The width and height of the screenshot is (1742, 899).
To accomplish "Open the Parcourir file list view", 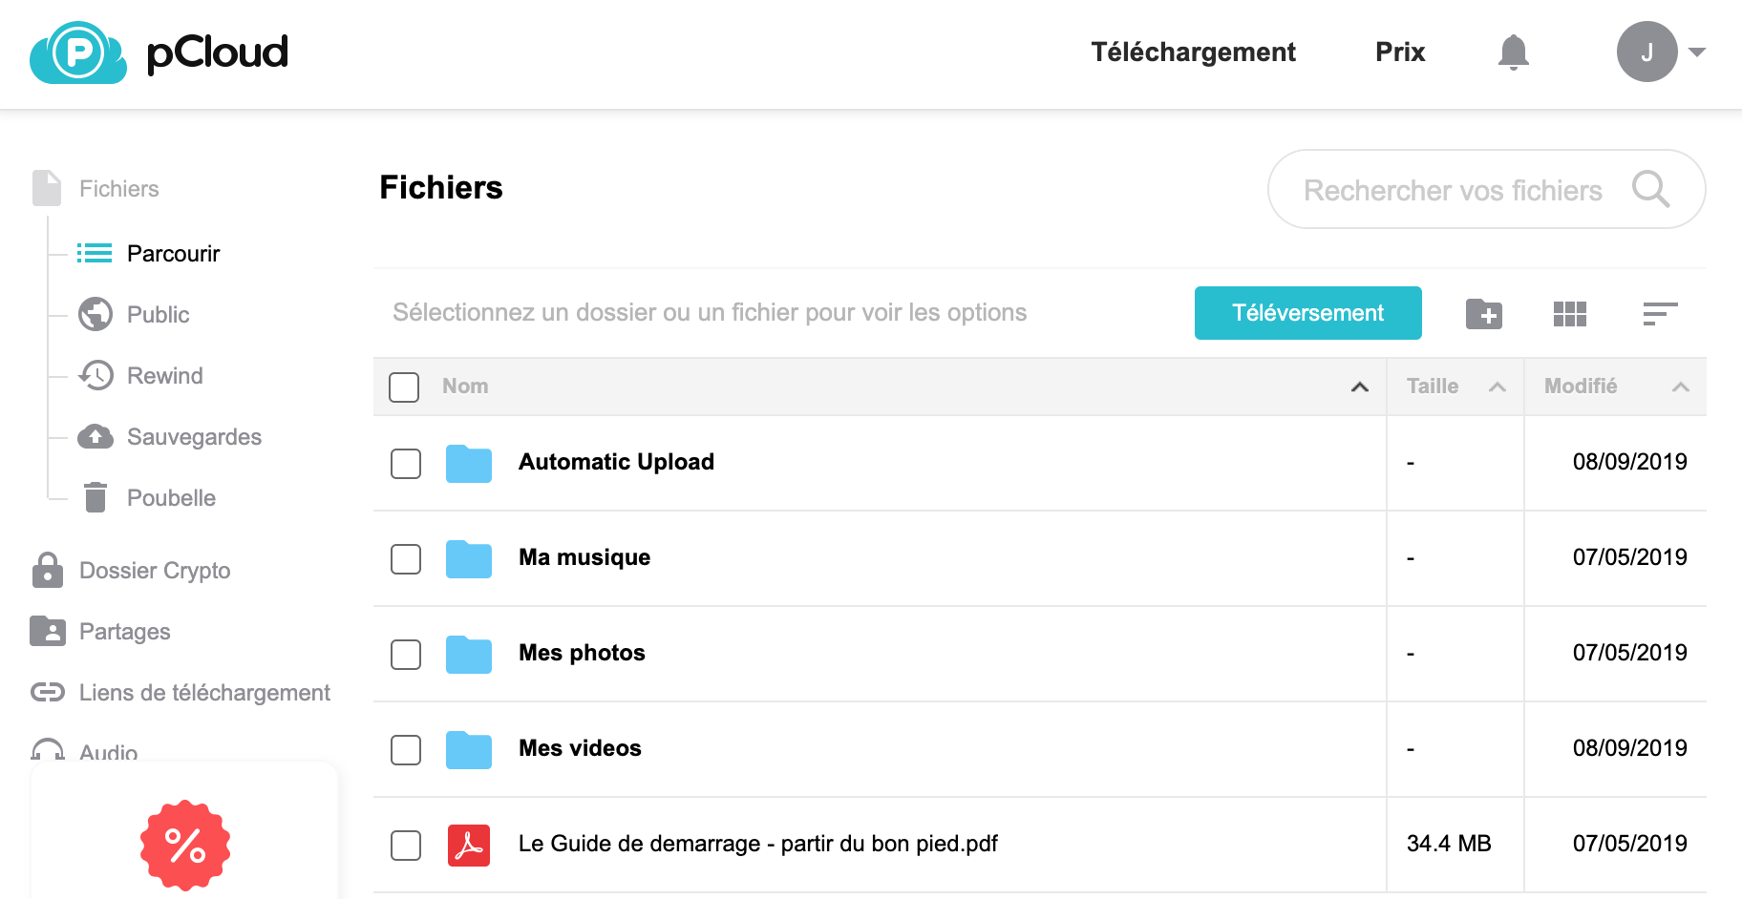I will 173,253.
